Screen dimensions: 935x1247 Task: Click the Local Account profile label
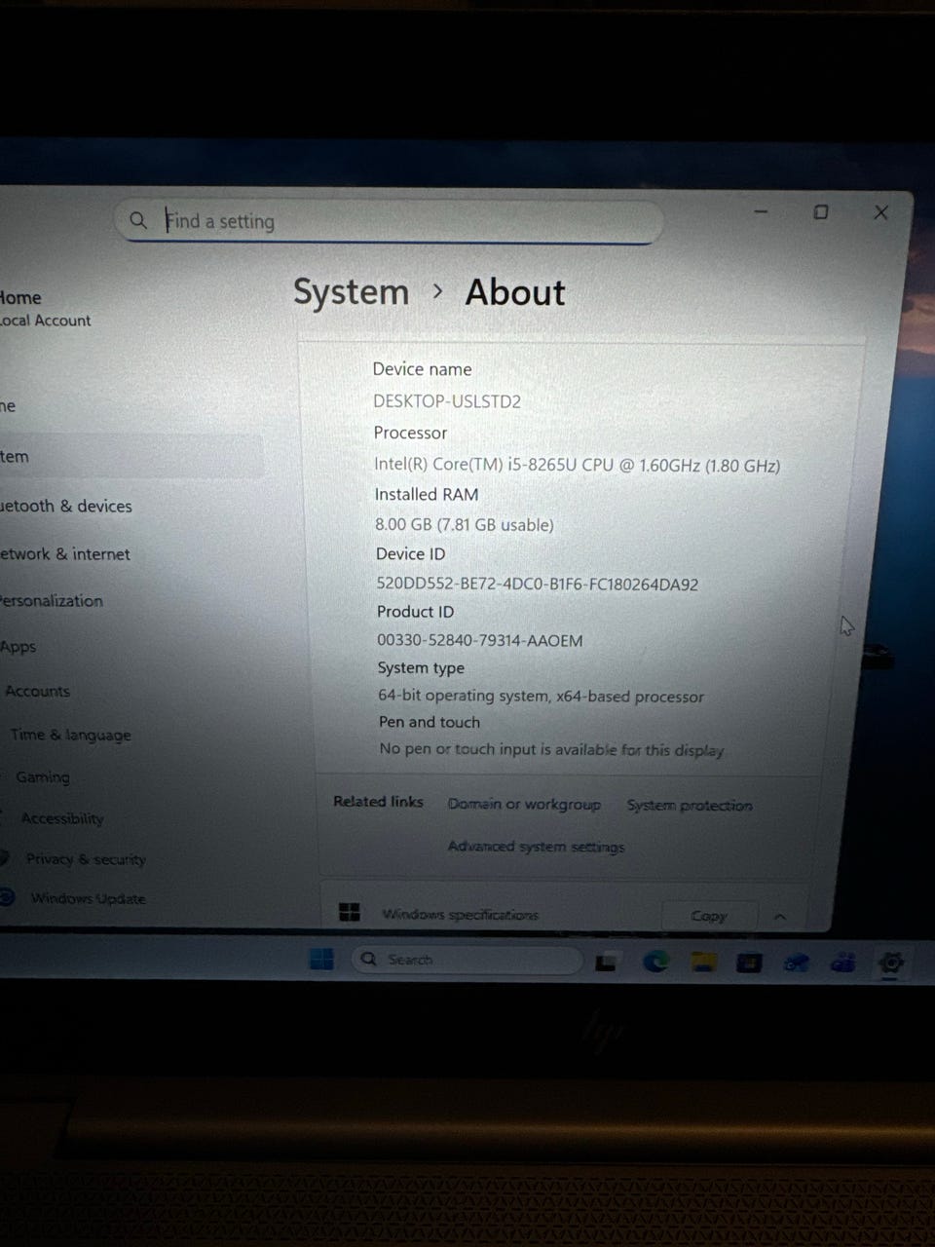(46, 321)
